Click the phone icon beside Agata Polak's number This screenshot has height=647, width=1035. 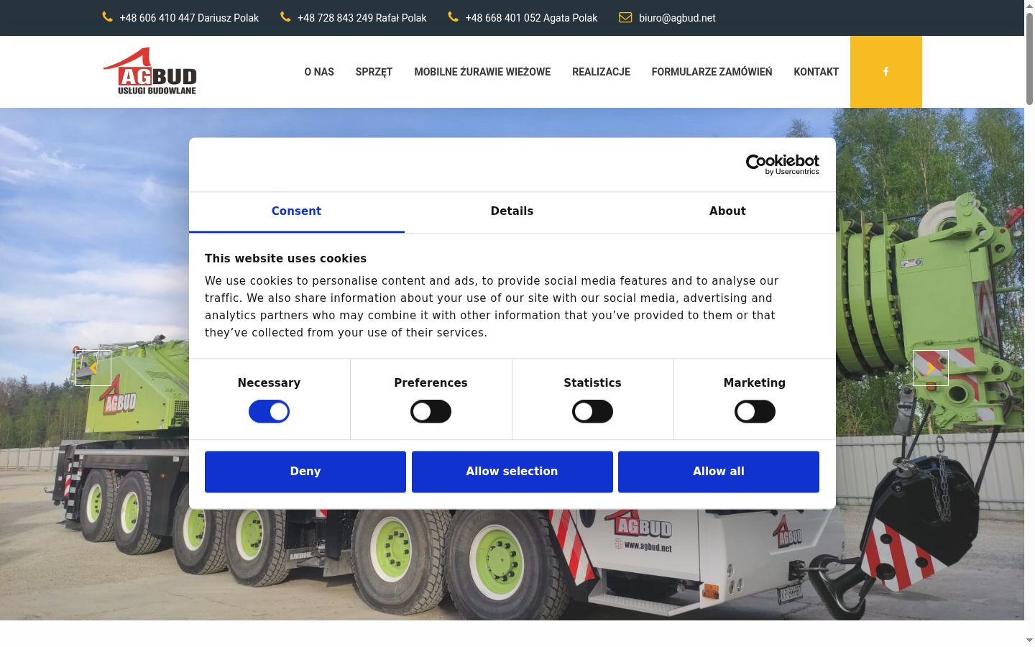453,17
